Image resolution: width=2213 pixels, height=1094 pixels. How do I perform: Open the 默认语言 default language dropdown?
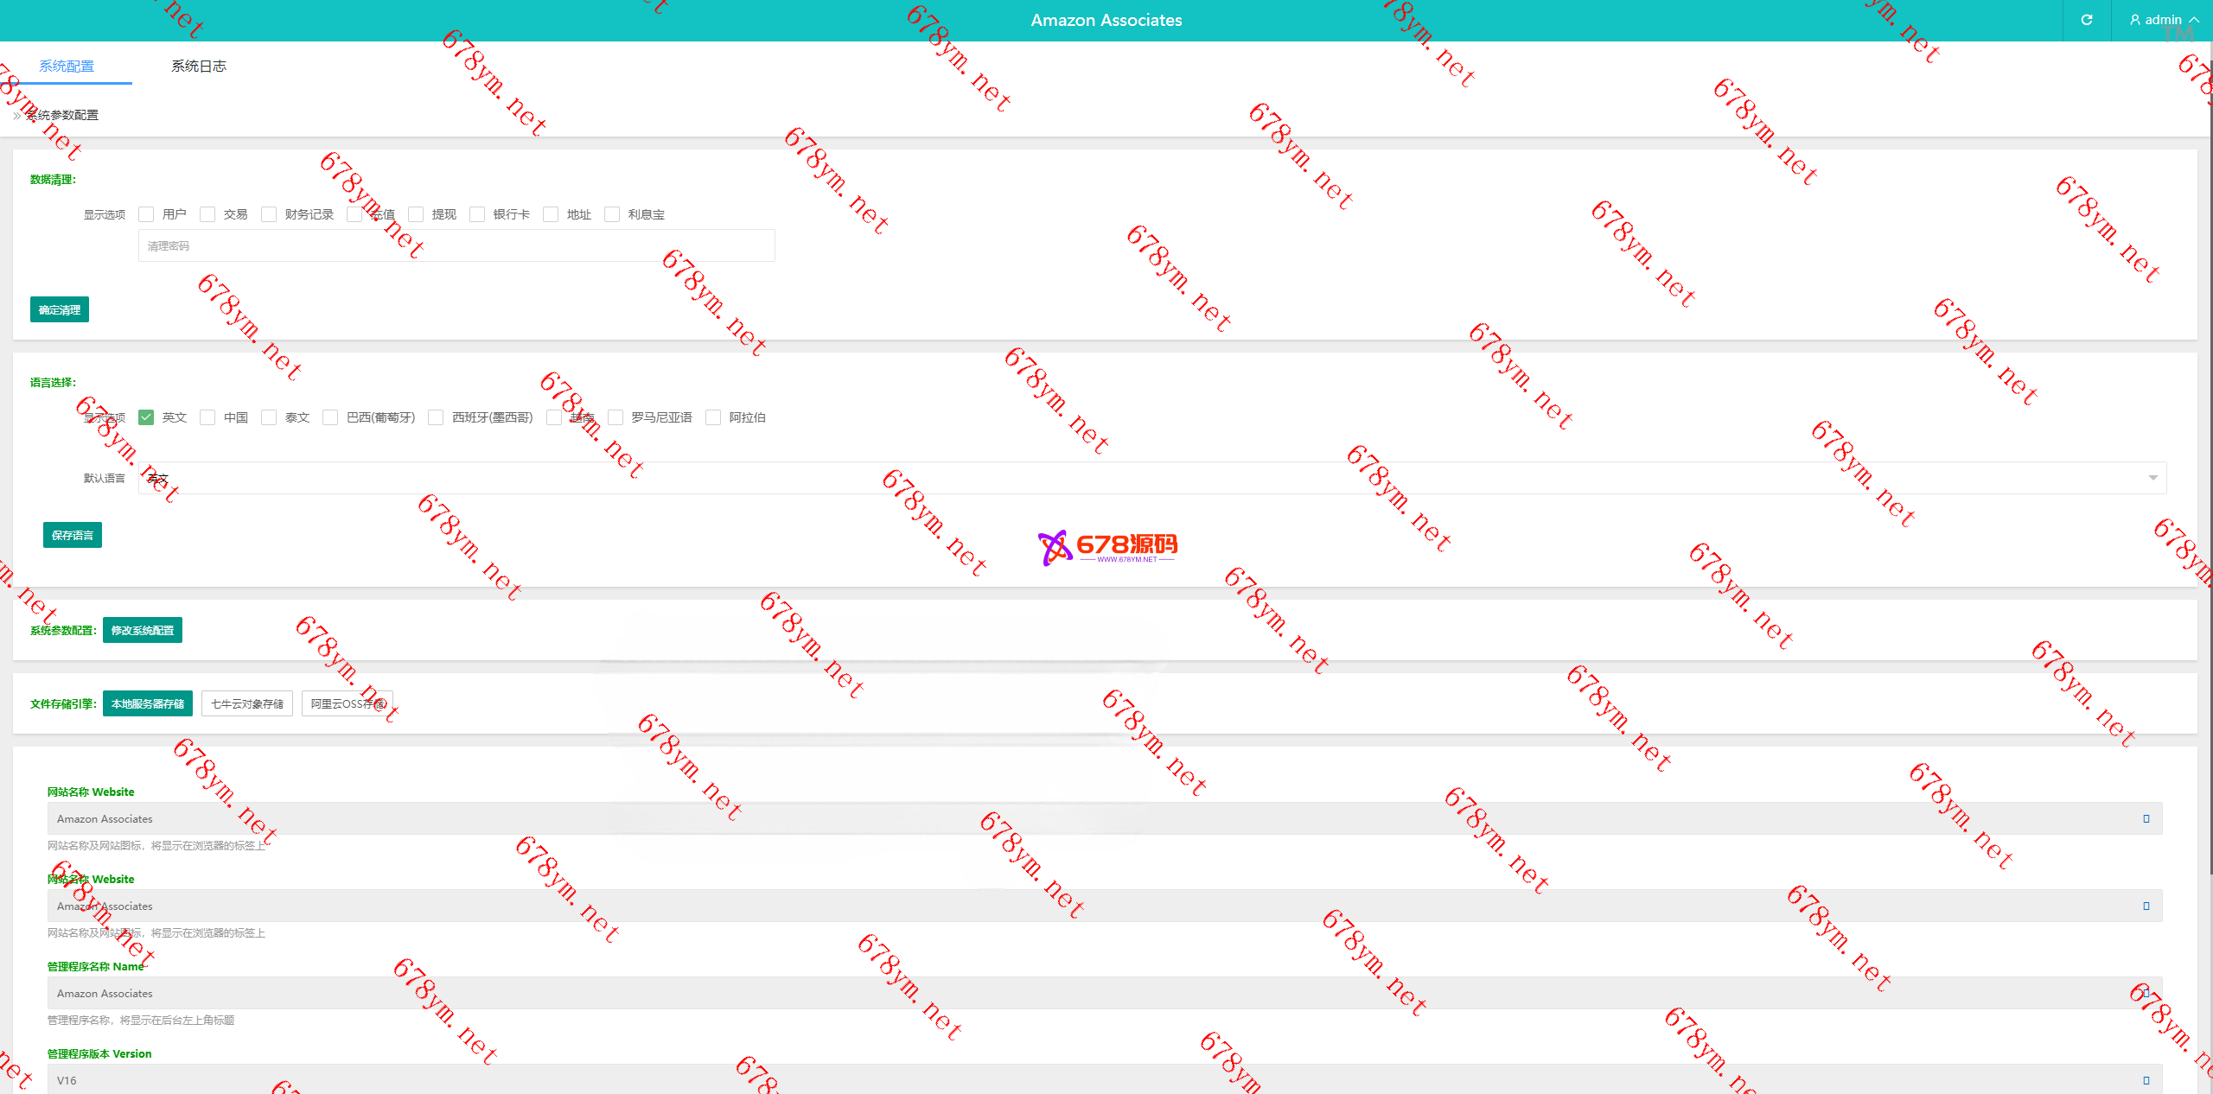(x=1151, y=478)
